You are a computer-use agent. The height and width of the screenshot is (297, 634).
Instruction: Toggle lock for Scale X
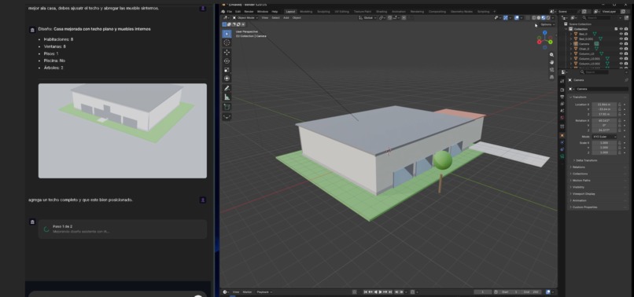pyautogui.click(x=619, y=143)
